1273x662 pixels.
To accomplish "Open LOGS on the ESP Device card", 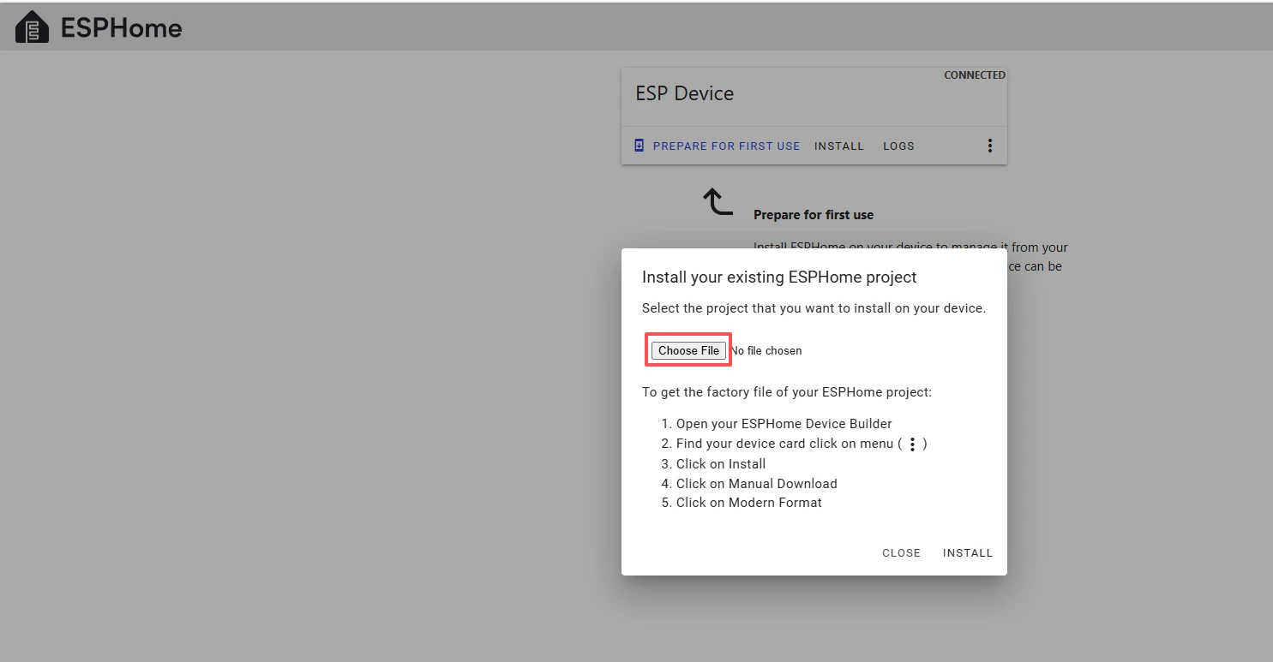I will point(898,146).
